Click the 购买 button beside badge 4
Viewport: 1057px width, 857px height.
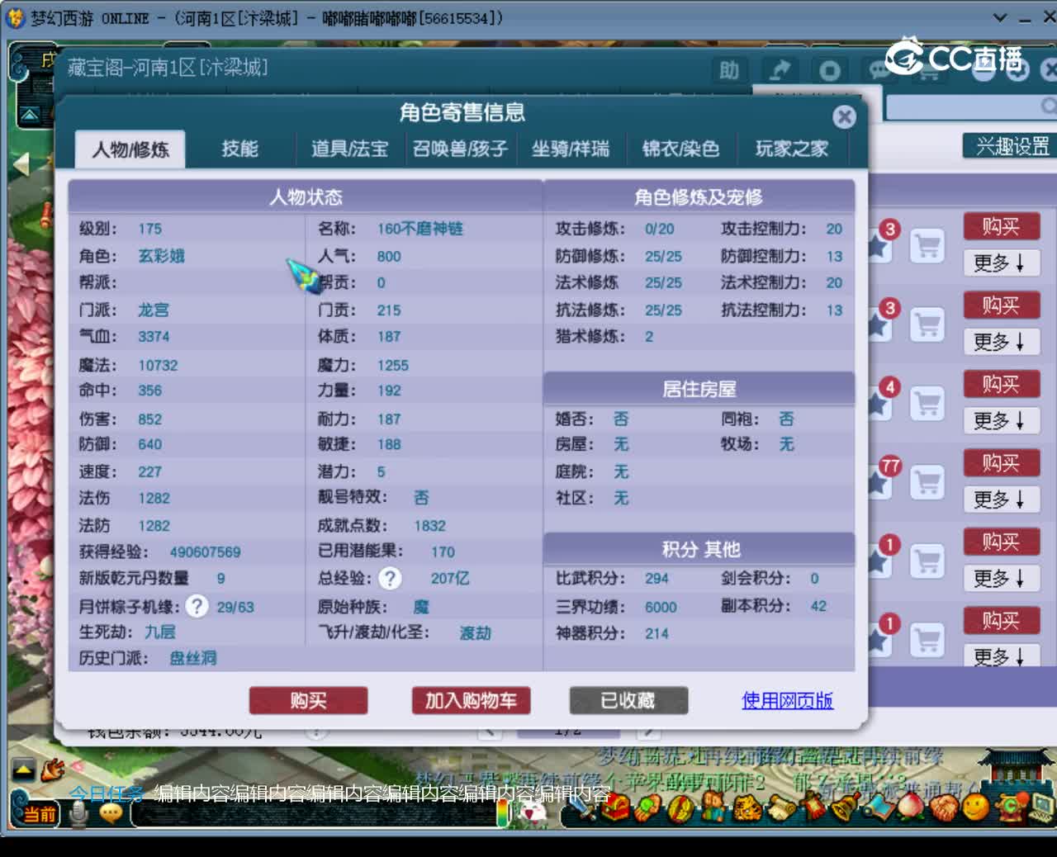[1001, 385]
